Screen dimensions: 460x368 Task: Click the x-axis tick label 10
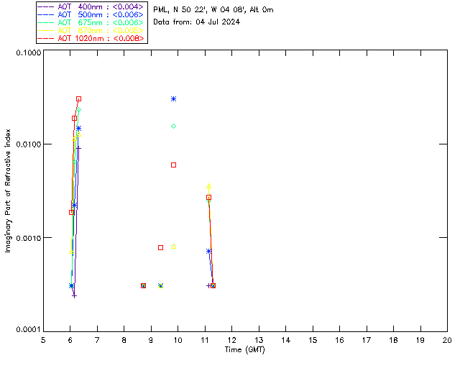(178, 340)
